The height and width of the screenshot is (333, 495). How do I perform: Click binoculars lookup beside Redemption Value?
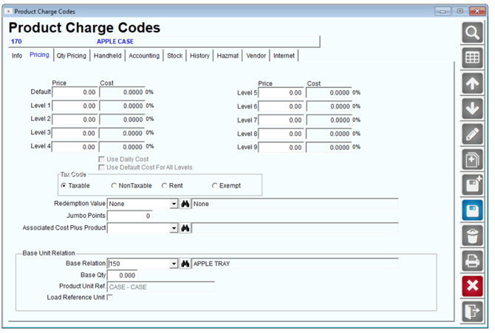pyautogui.click(x=185, y=204)
